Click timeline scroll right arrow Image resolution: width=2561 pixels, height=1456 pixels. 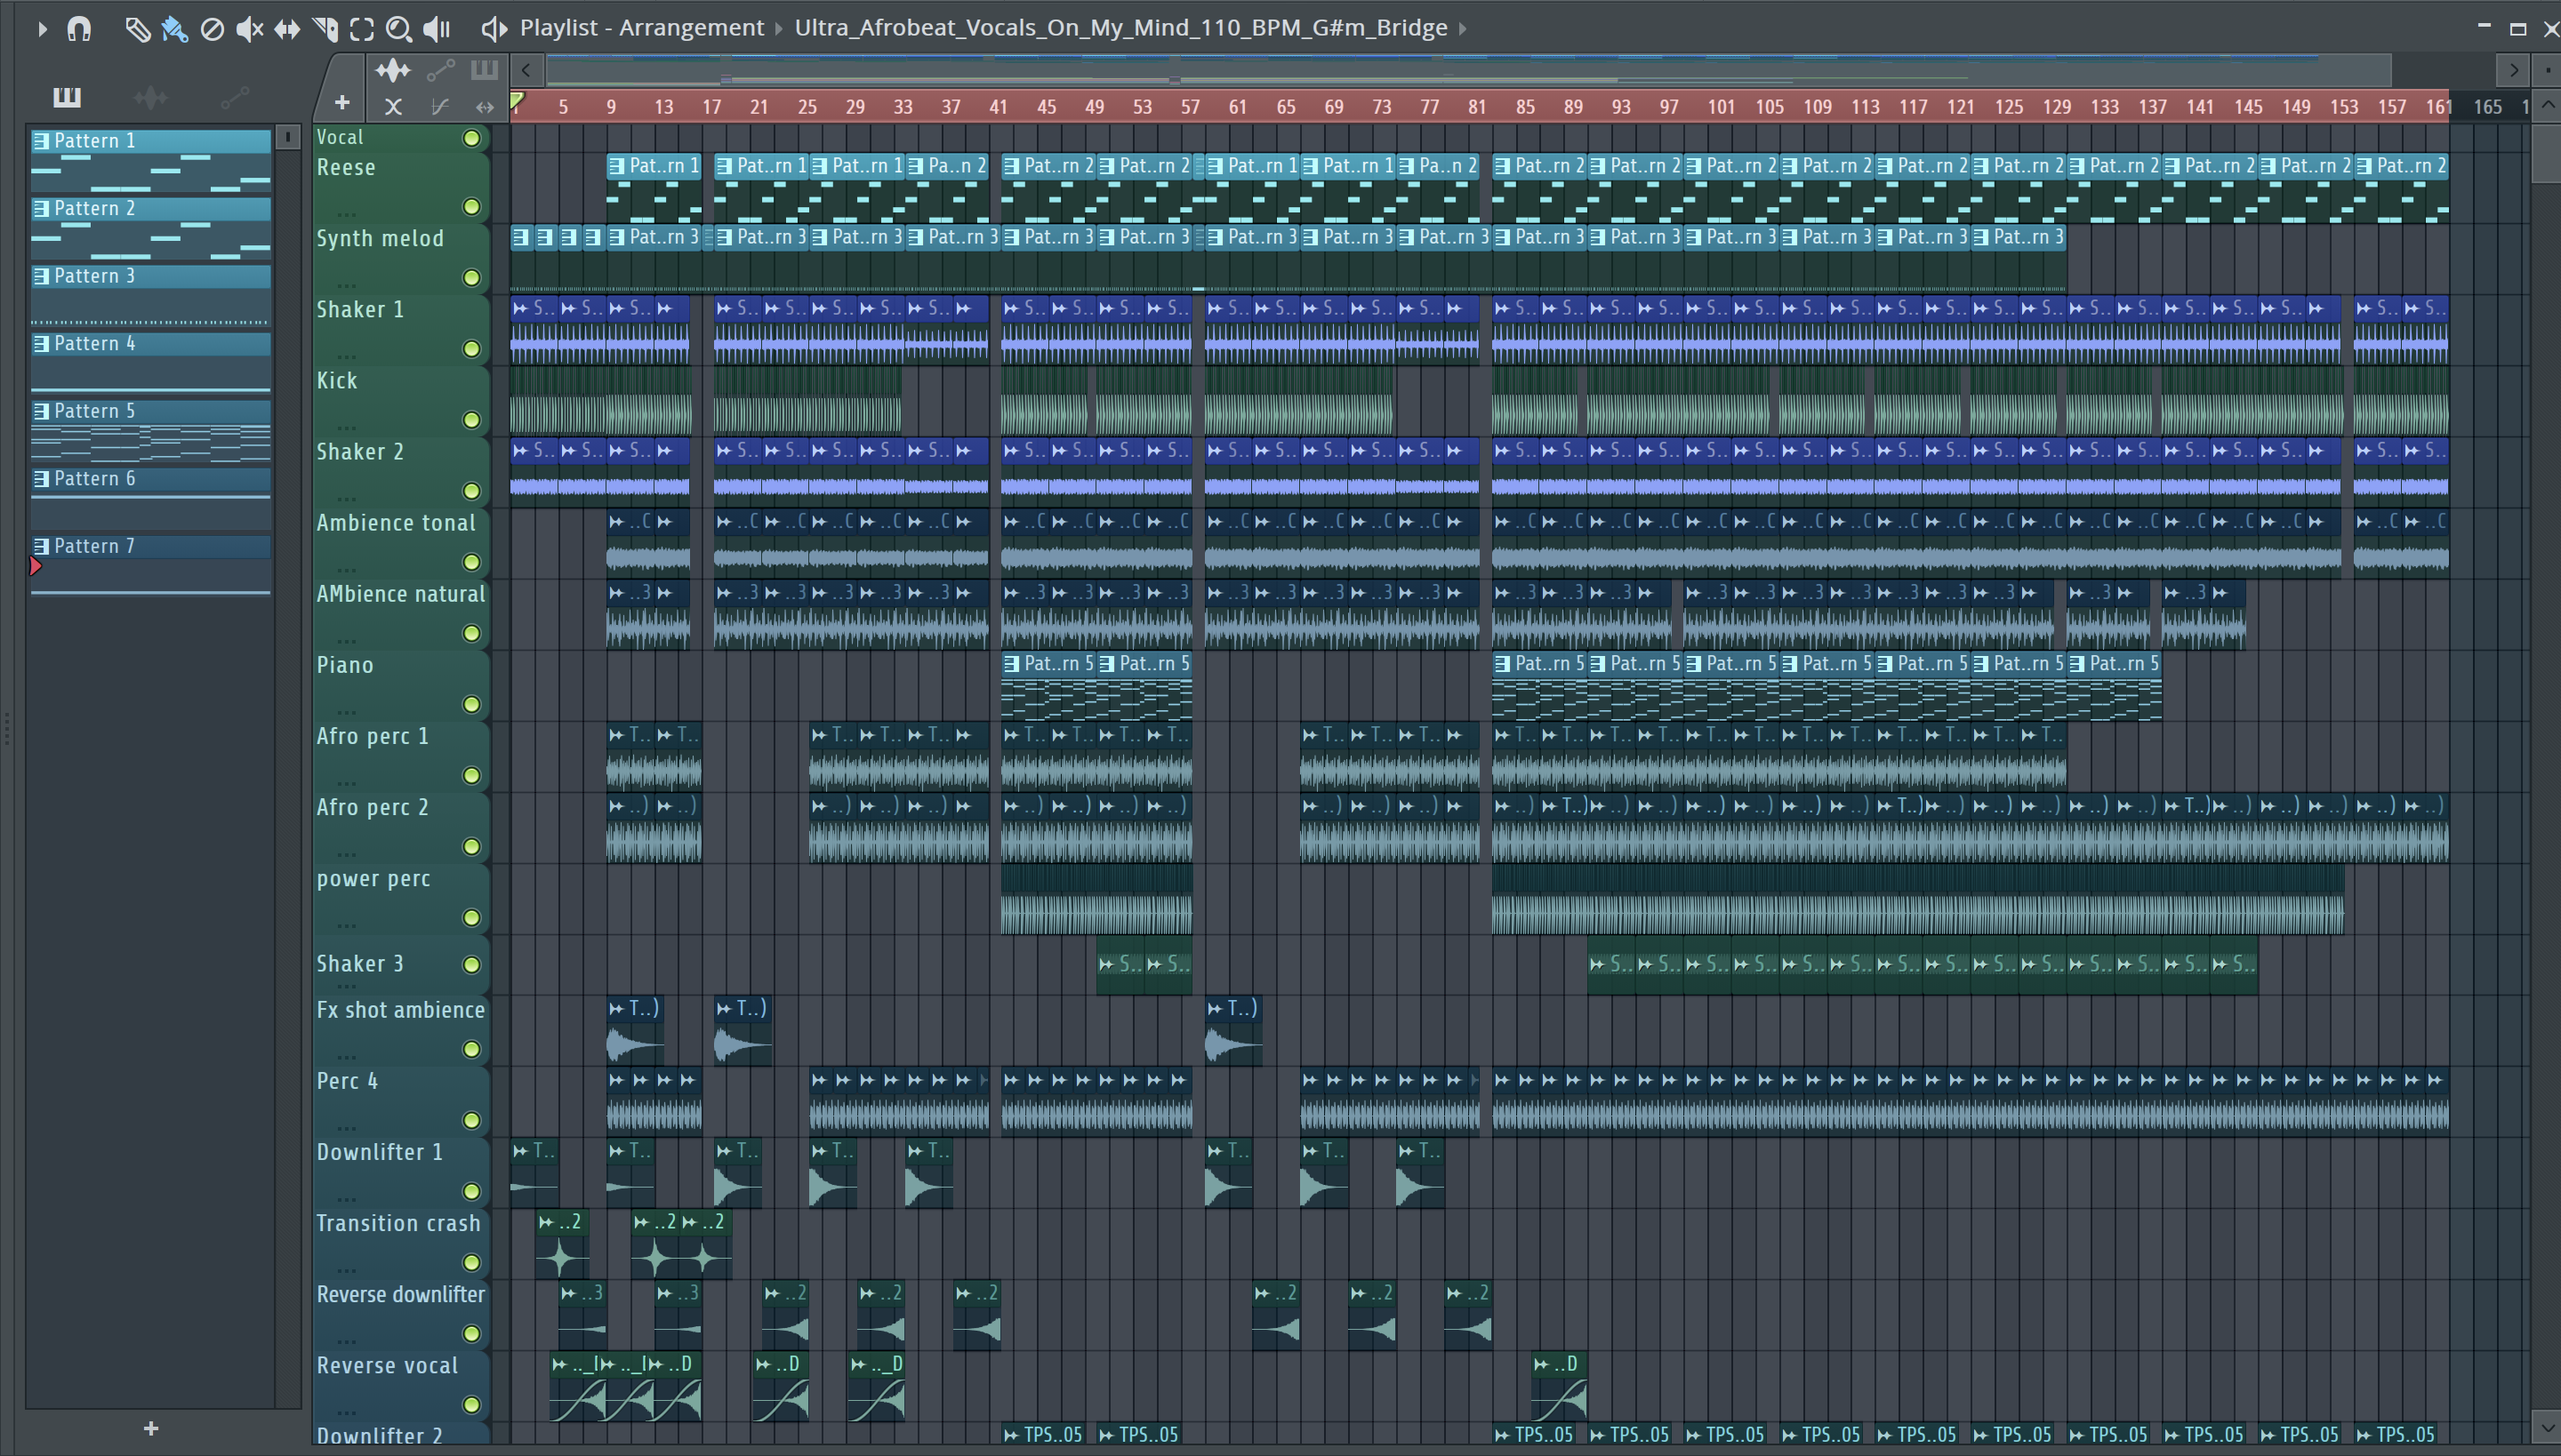(2513, 70)
